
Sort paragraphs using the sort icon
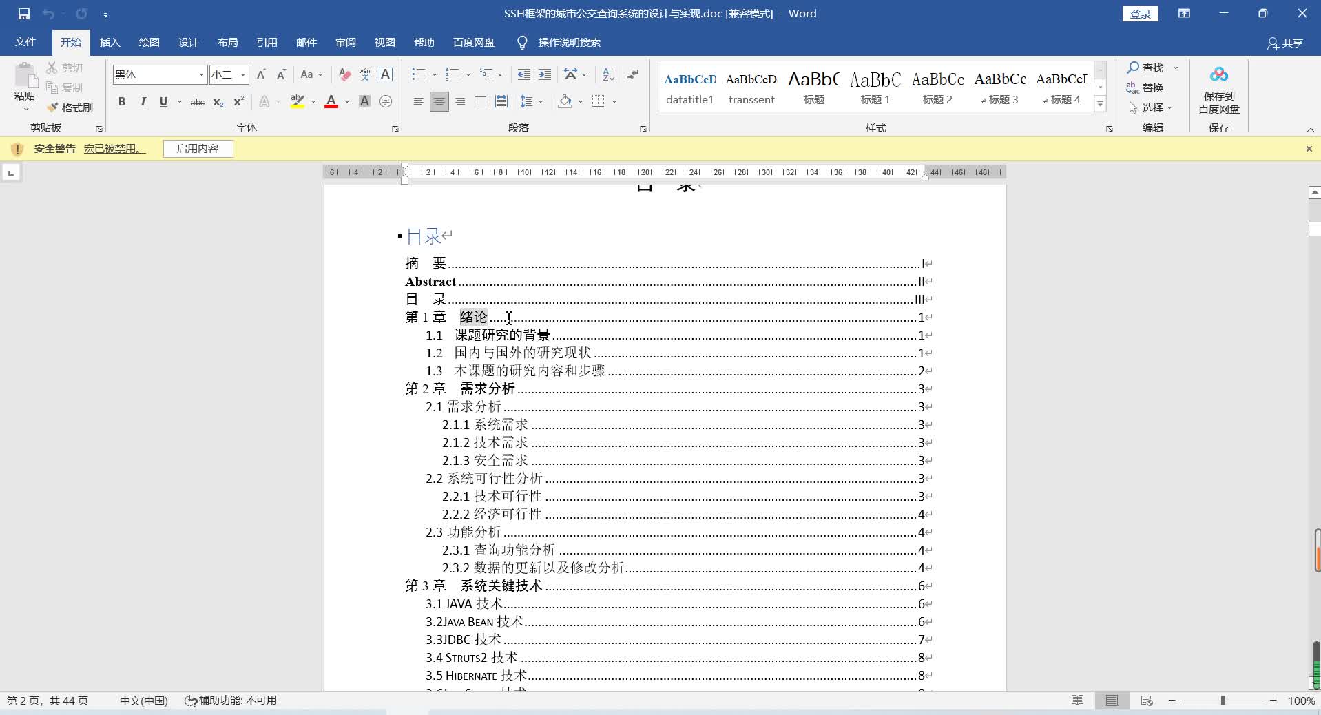[606, 74]
